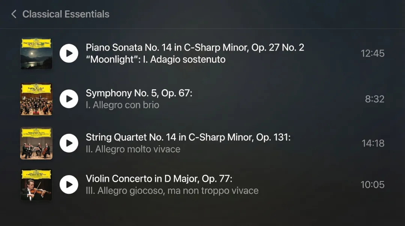
Task: Click the Symphony No. 5, Op. 67 title
Action: [x=139, y=93]
